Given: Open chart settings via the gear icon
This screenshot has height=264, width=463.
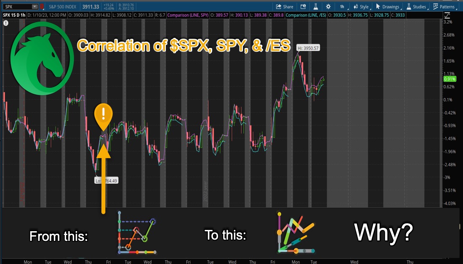Looking at the screenshot, I should click(x=328, y=6).
